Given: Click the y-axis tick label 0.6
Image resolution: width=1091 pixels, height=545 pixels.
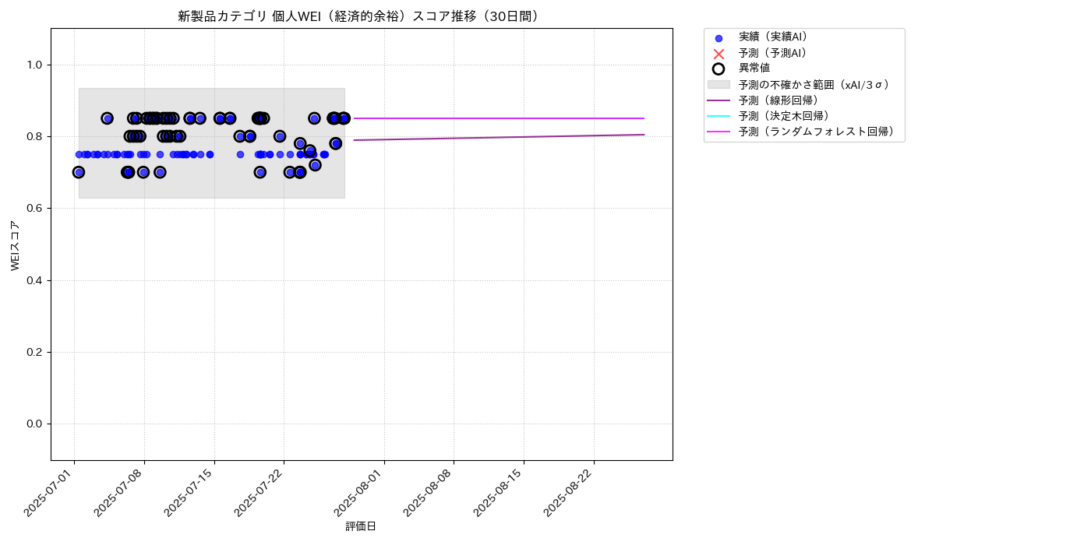Looking at the screenshot, I should tap(35, 209).
